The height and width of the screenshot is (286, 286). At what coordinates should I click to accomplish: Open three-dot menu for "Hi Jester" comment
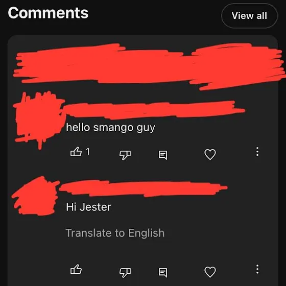(x=257, y=269)
